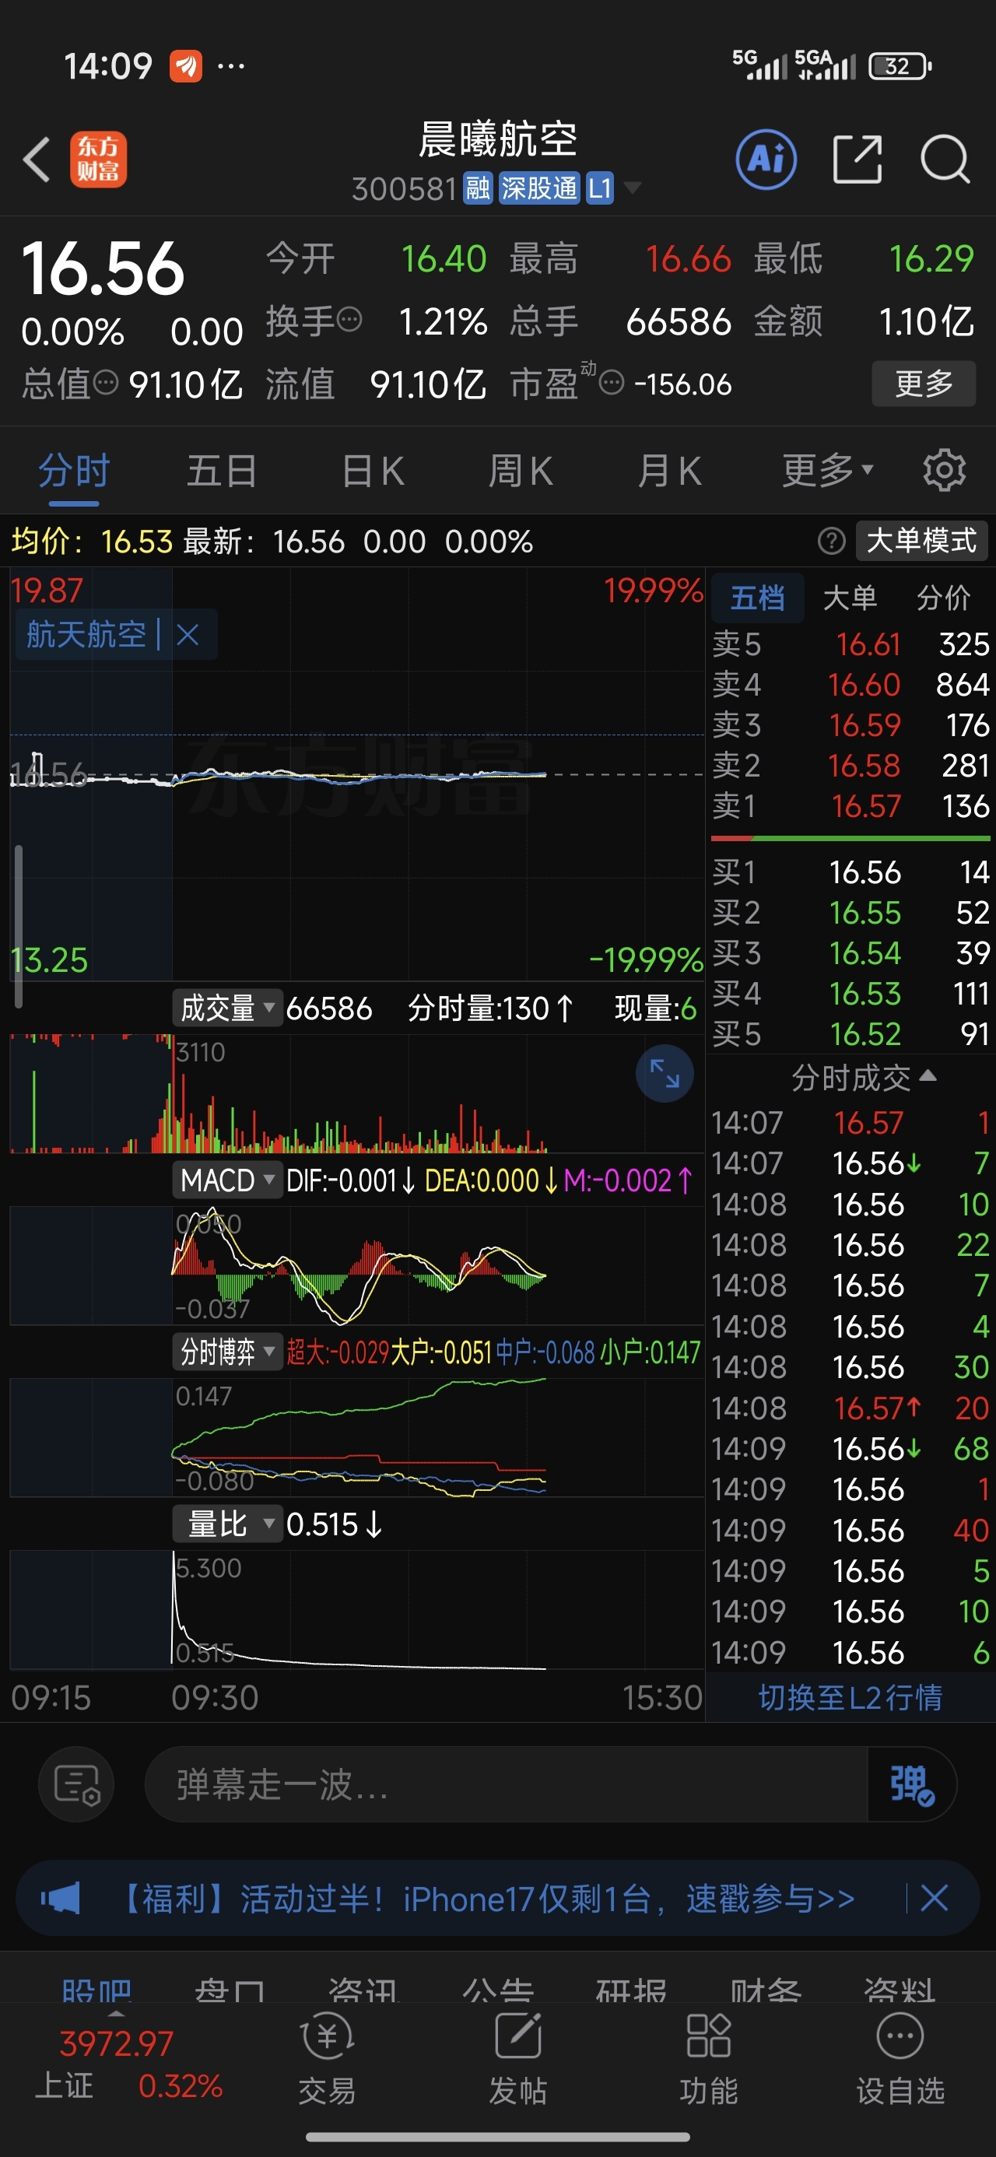Tap the L1 level badge
The width and height of the screenshot is (996, 2157).
point(600,188)
